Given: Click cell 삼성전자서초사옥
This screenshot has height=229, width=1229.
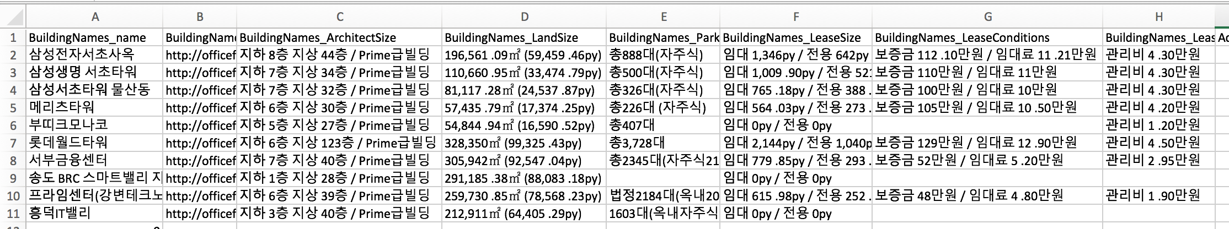Looking at the screenshot, I should point(95,55).
